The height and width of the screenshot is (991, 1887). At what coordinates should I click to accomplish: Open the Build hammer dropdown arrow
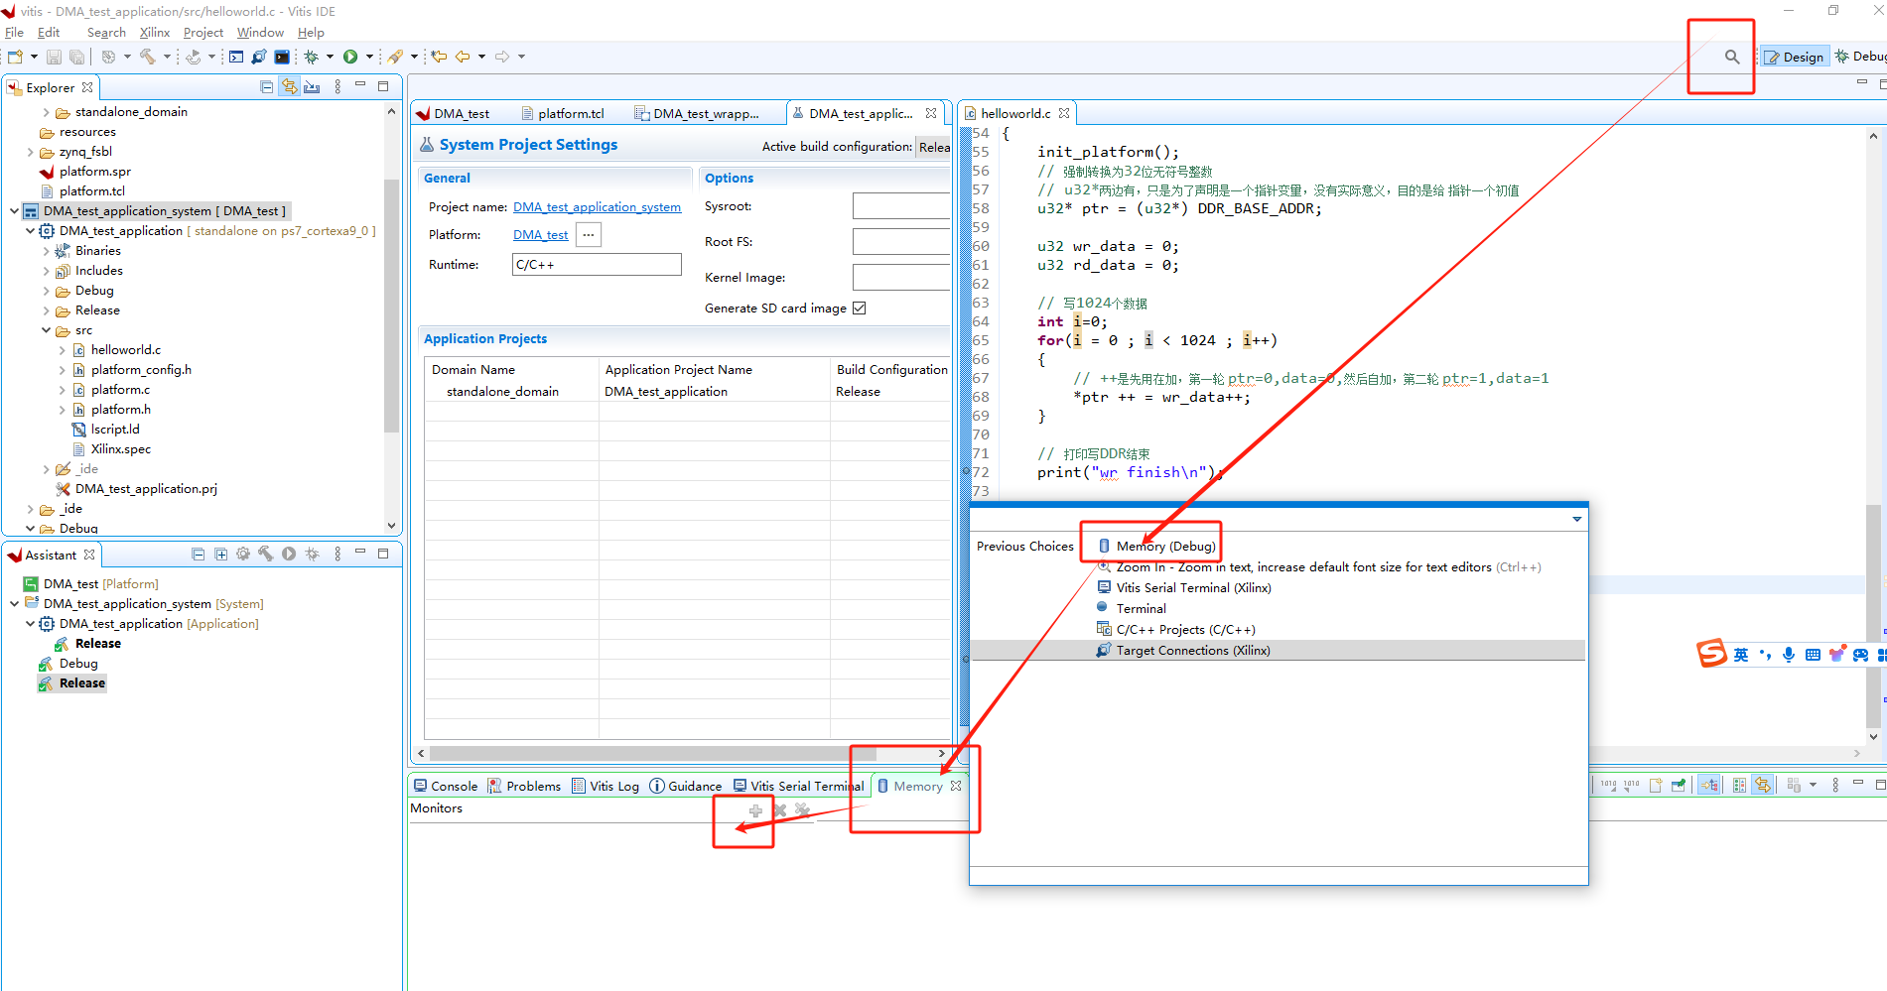coord(167,57)
